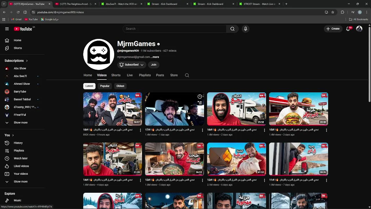
Task: Select the Oldest filter chip
Action: click(120, 86)
